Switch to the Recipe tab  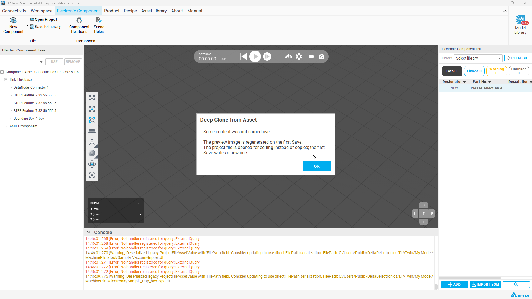(x=130, y=11)
